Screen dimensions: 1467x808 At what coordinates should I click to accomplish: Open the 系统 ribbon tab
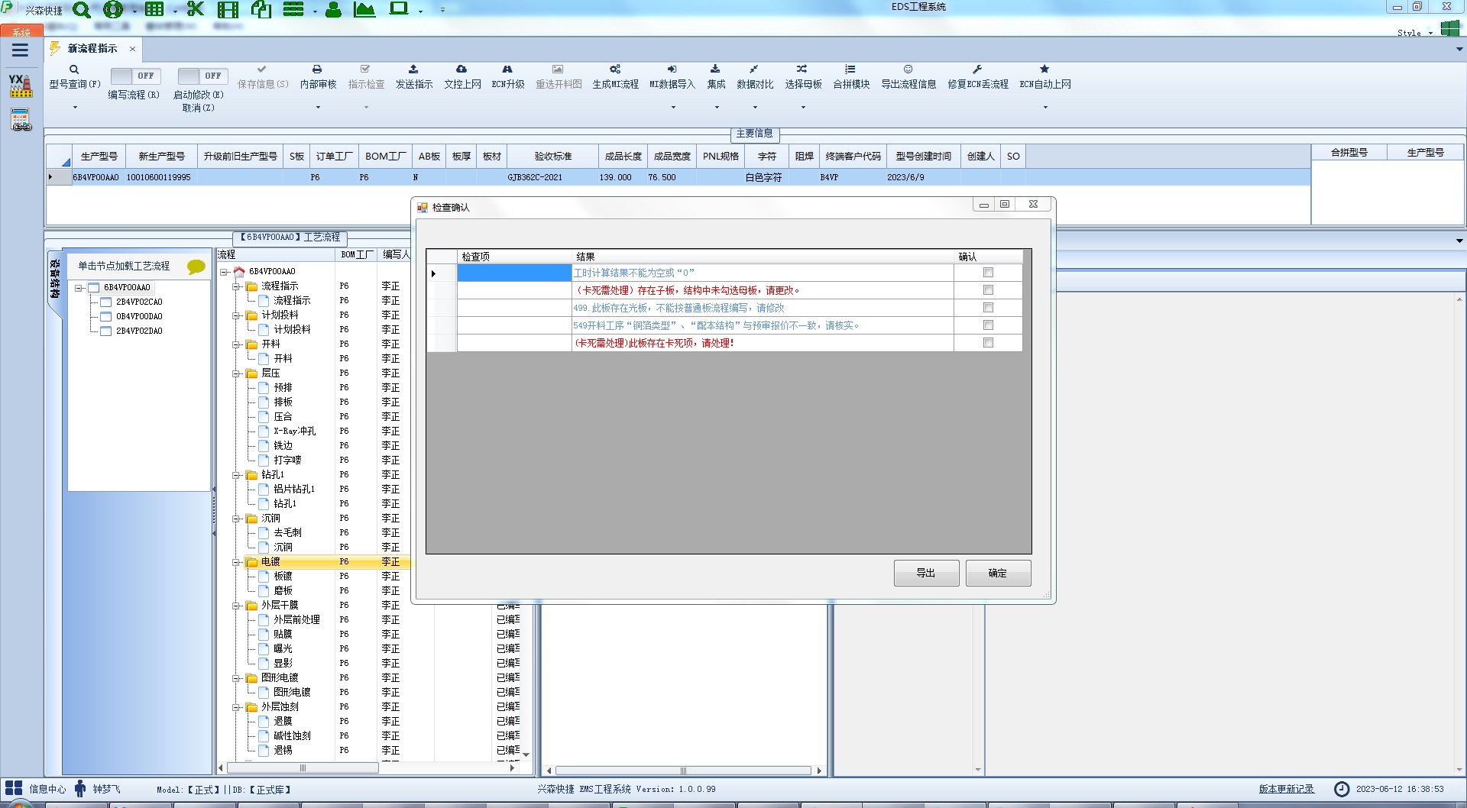tap(21, 32)
